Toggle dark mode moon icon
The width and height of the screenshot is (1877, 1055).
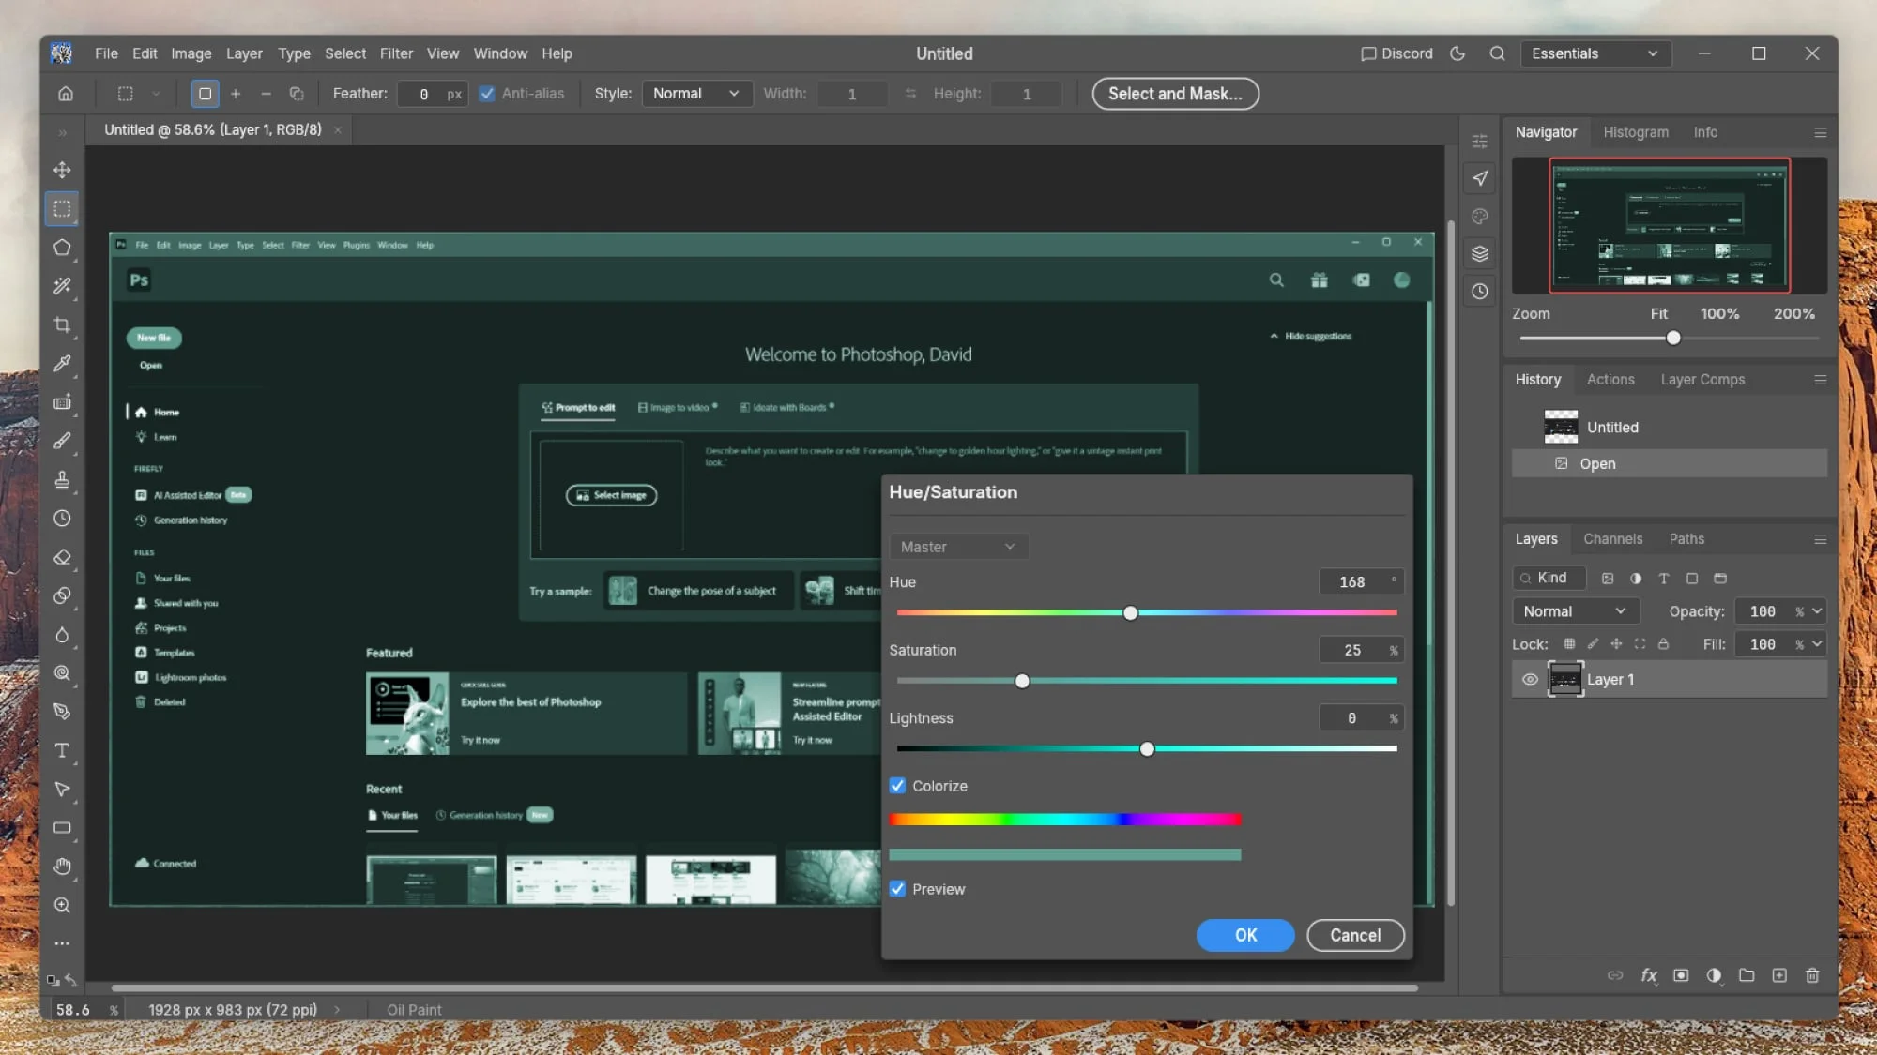tap(1457, 53)
